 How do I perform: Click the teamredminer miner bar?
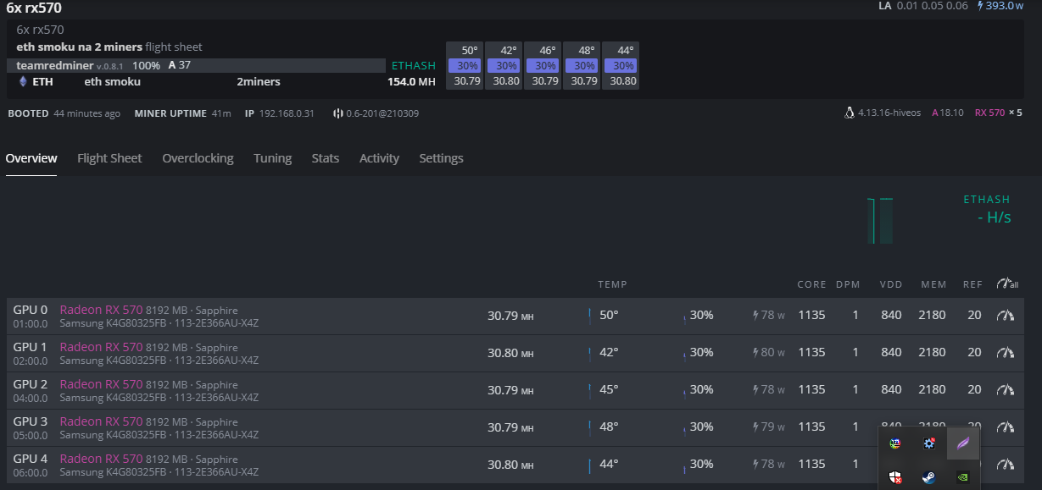click(197, 65)
